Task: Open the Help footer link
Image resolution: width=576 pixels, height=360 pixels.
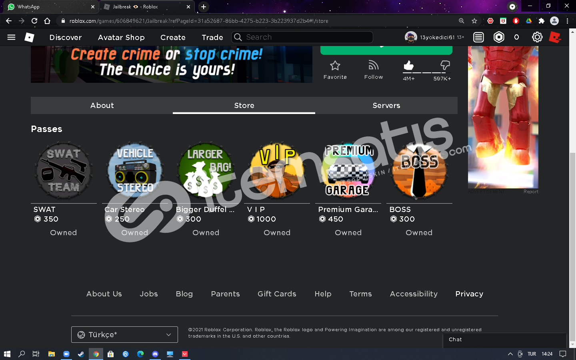Action: (323, 294)
